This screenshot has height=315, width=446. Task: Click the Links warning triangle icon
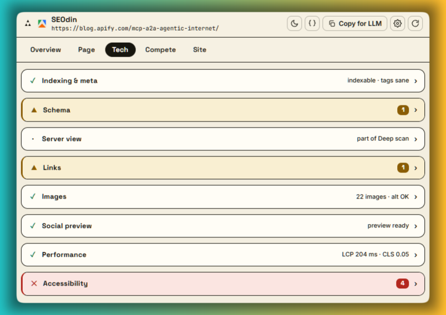coord(34,167)
